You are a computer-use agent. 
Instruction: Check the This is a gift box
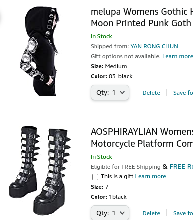pos(95,177)
